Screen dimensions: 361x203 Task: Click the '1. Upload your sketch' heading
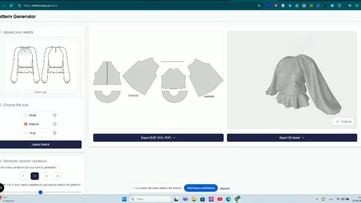(17, 32)
